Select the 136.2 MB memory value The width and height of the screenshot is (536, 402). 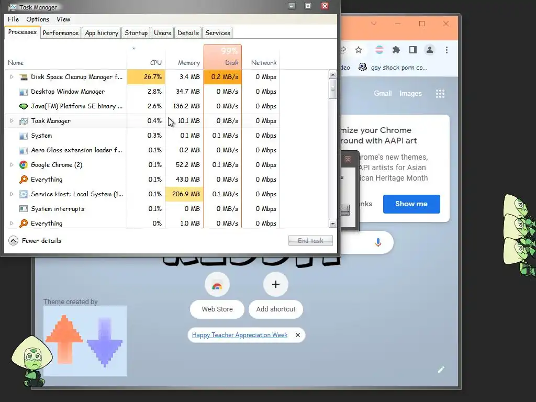tap(186, 106)
